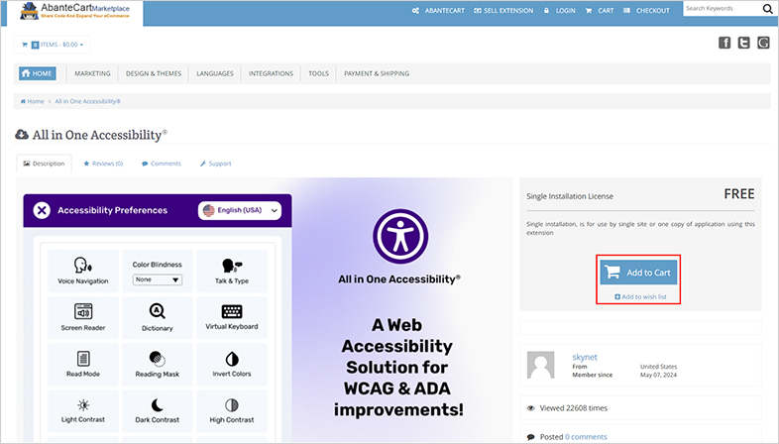The width and height of the screenshot is (779, 444).
Task: Open the Cart link in header
Action: (x=600, y=11)
